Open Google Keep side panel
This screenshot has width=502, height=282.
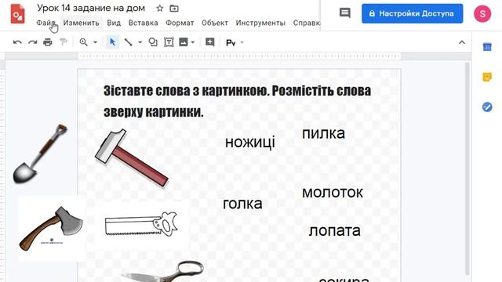[487, 77]
